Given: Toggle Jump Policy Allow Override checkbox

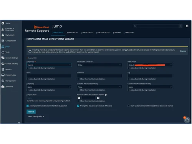Looking at the screenshot, I should click(x=28, y=90).
